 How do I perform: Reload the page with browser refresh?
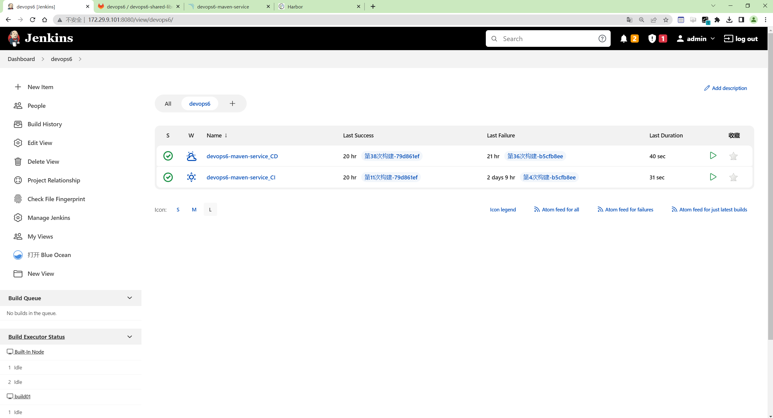pyautogui.click(x=32, y=20)
